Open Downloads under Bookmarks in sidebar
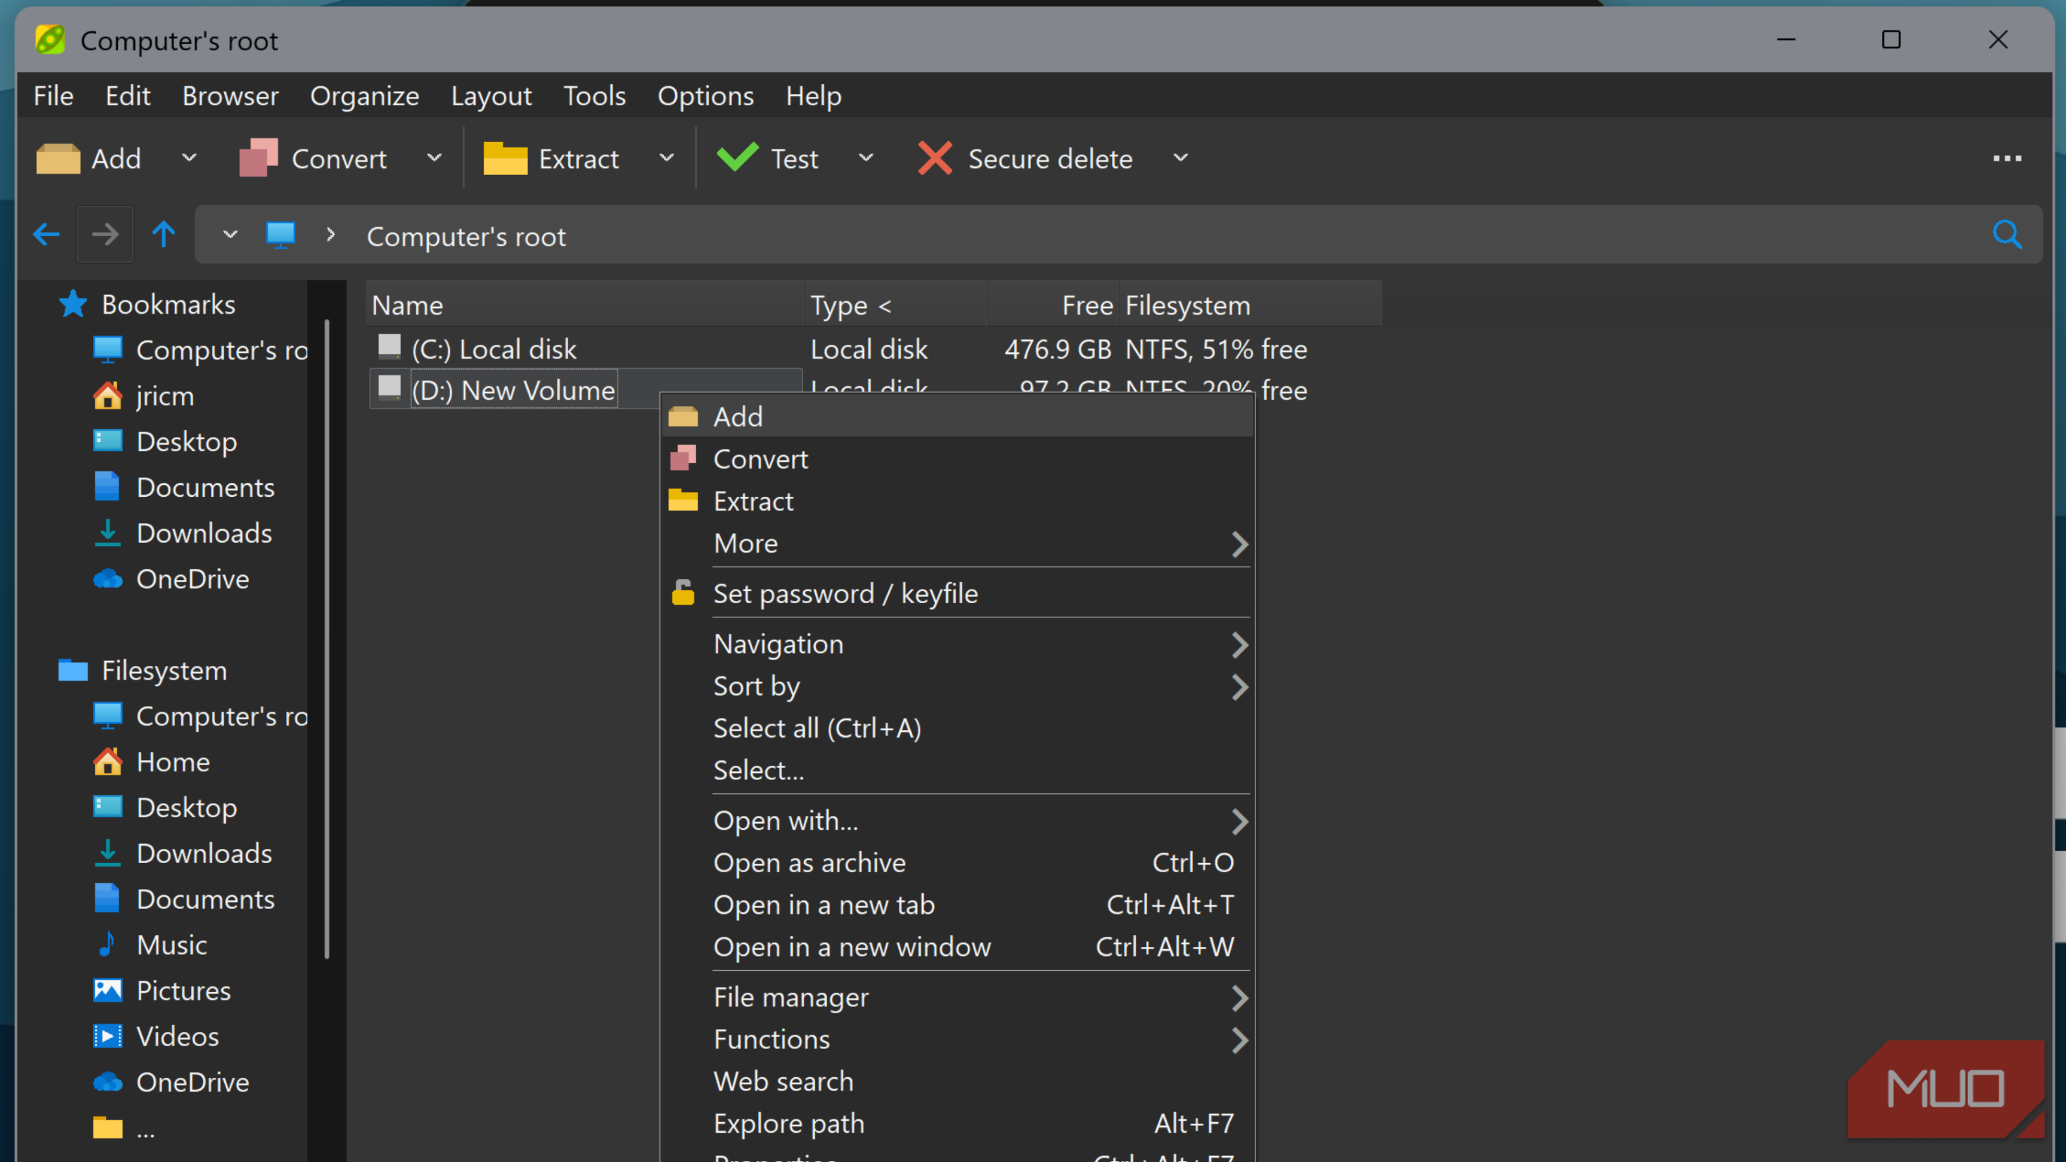The height and width of the screenshot is (1162, 2066). coord(204,533)
